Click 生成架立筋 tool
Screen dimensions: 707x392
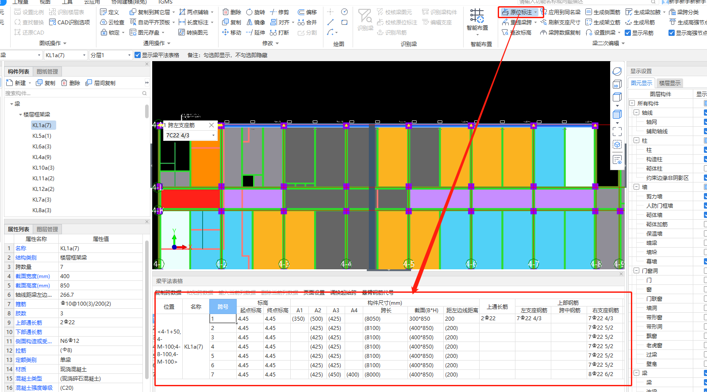[x=603, y=22]
